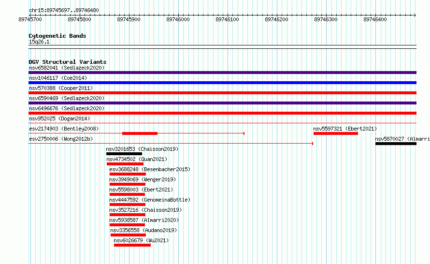Open nsv952025 (Dogan2014) variant label
Viewport: 430px width, 264px height.
pyautogui.click(x=59, y=118)
